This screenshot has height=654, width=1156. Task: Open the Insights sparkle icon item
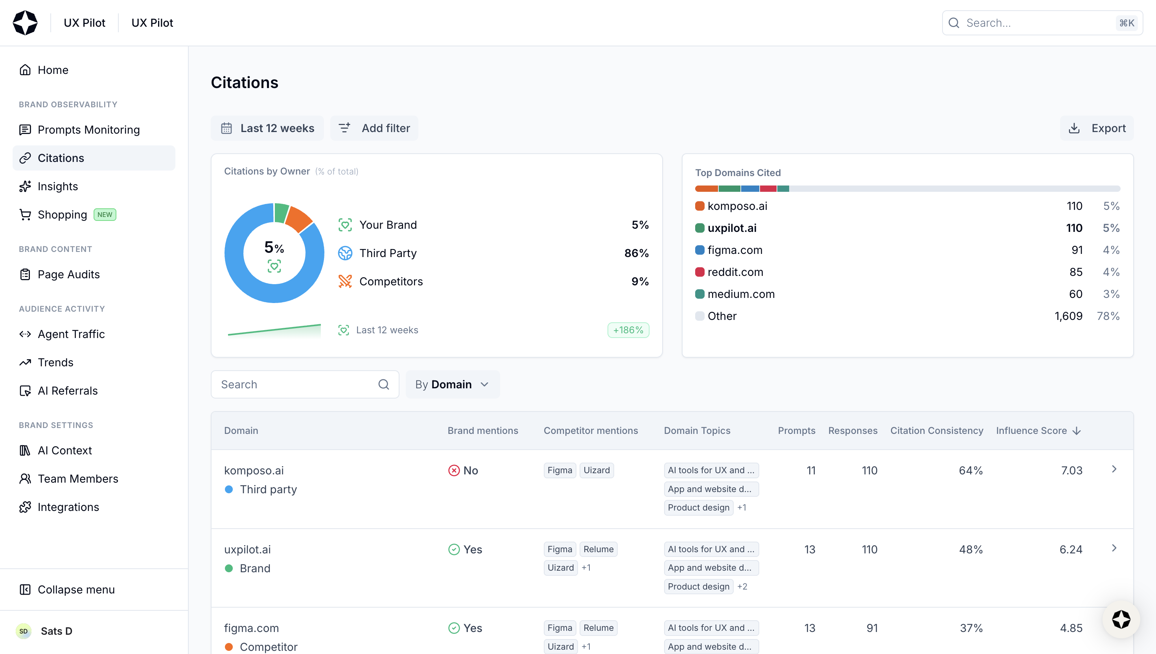tap(25, 186)
